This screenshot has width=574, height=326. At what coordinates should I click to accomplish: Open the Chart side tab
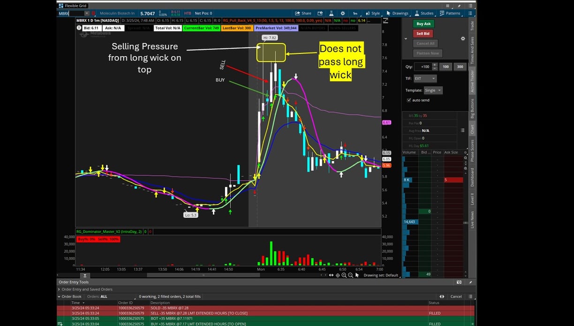point(472,129)
